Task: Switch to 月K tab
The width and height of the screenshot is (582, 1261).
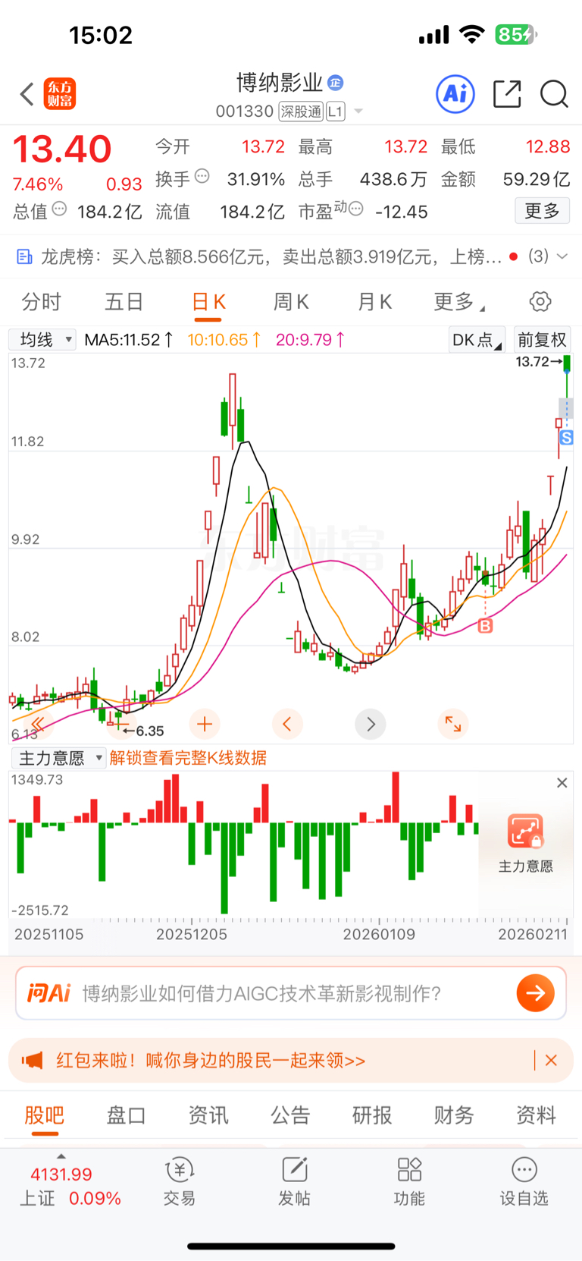Action: (x=374, y=302)
